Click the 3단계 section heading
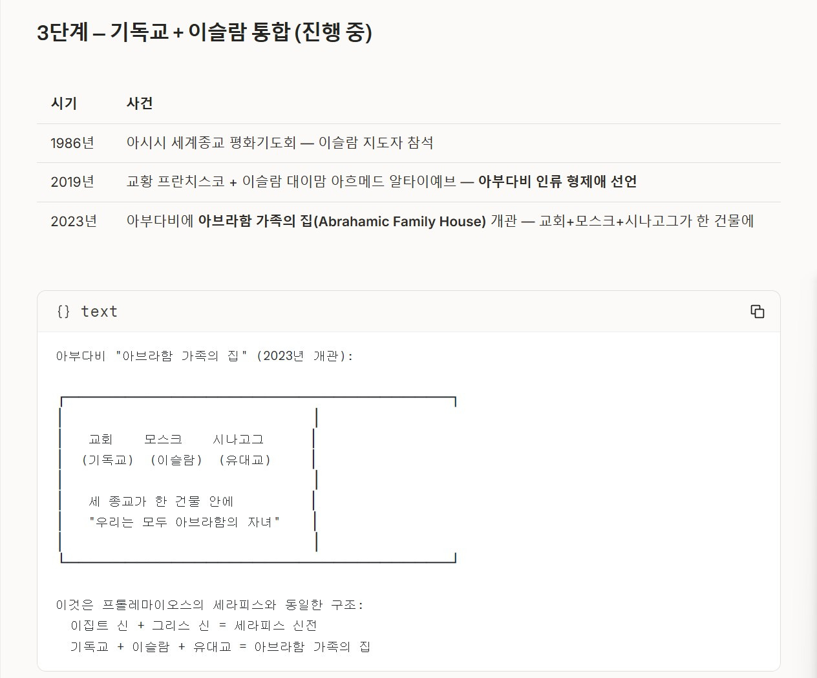 (204, 32)
